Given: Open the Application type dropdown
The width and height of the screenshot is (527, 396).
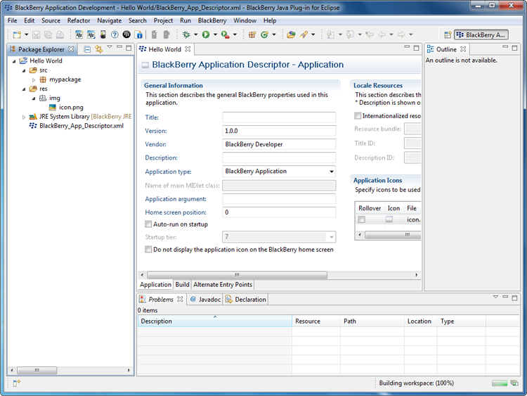Looking at the screenshot, I should (278, 172).
